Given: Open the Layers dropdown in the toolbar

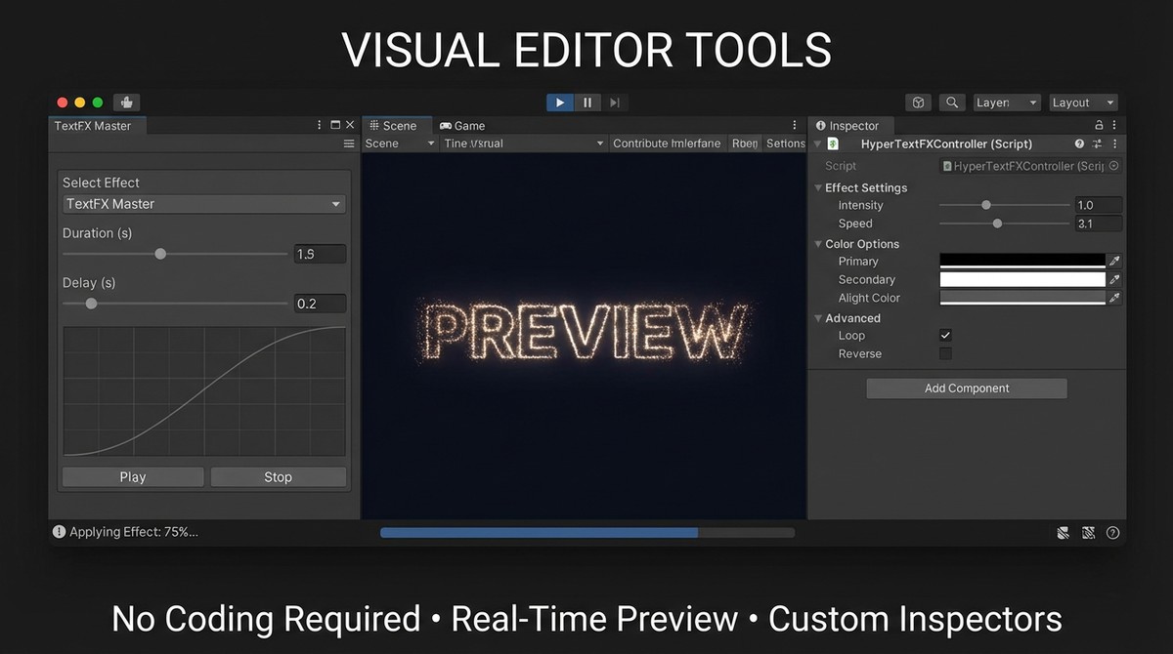Looking at the screenshot, I should (x=1006, y=102).
